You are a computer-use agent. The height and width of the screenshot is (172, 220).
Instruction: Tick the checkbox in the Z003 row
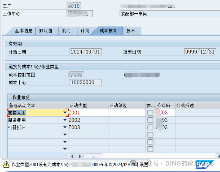coord(150,128)
